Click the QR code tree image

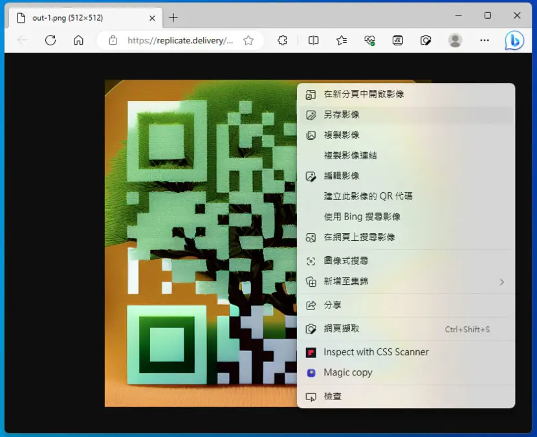click(x=201, y=243)
